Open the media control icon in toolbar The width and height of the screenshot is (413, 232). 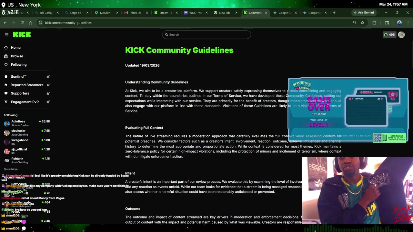click(387, 23)
